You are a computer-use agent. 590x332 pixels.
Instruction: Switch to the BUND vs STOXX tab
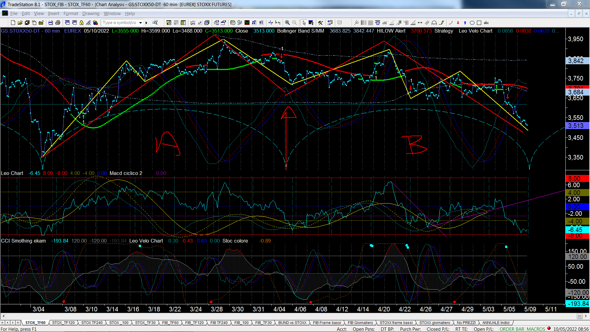click(292, 322)
